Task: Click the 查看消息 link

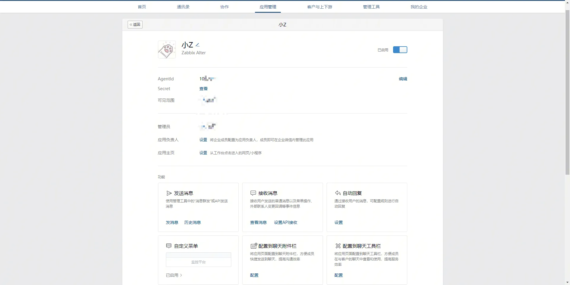Action: [x=258, y=222]
